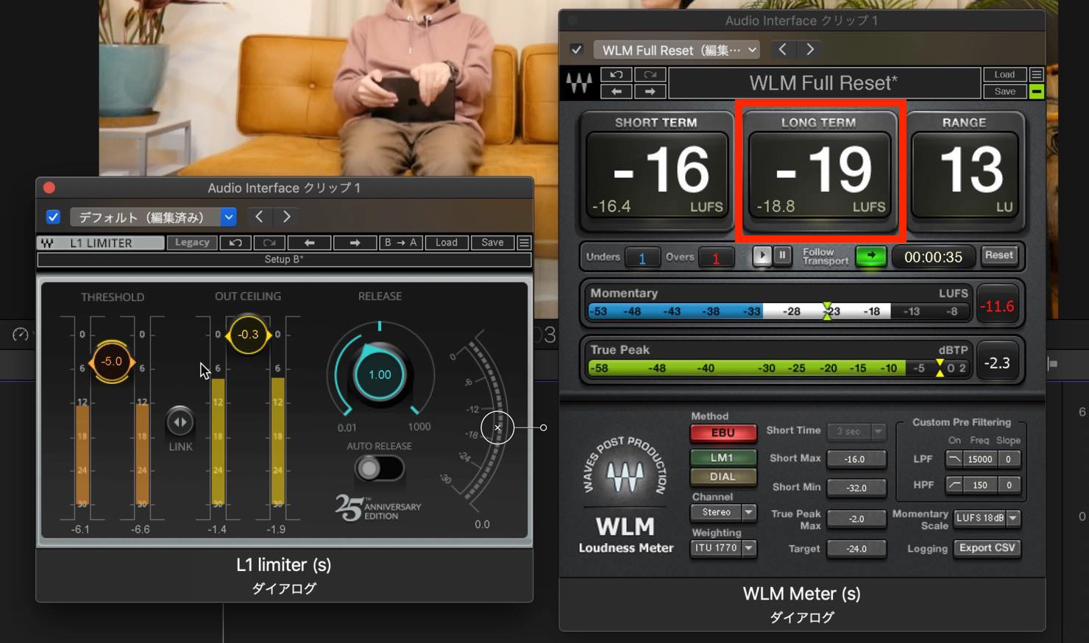
Task: Click undo arrow in L1 Limiter toolbar
Action: click(235, 243)
